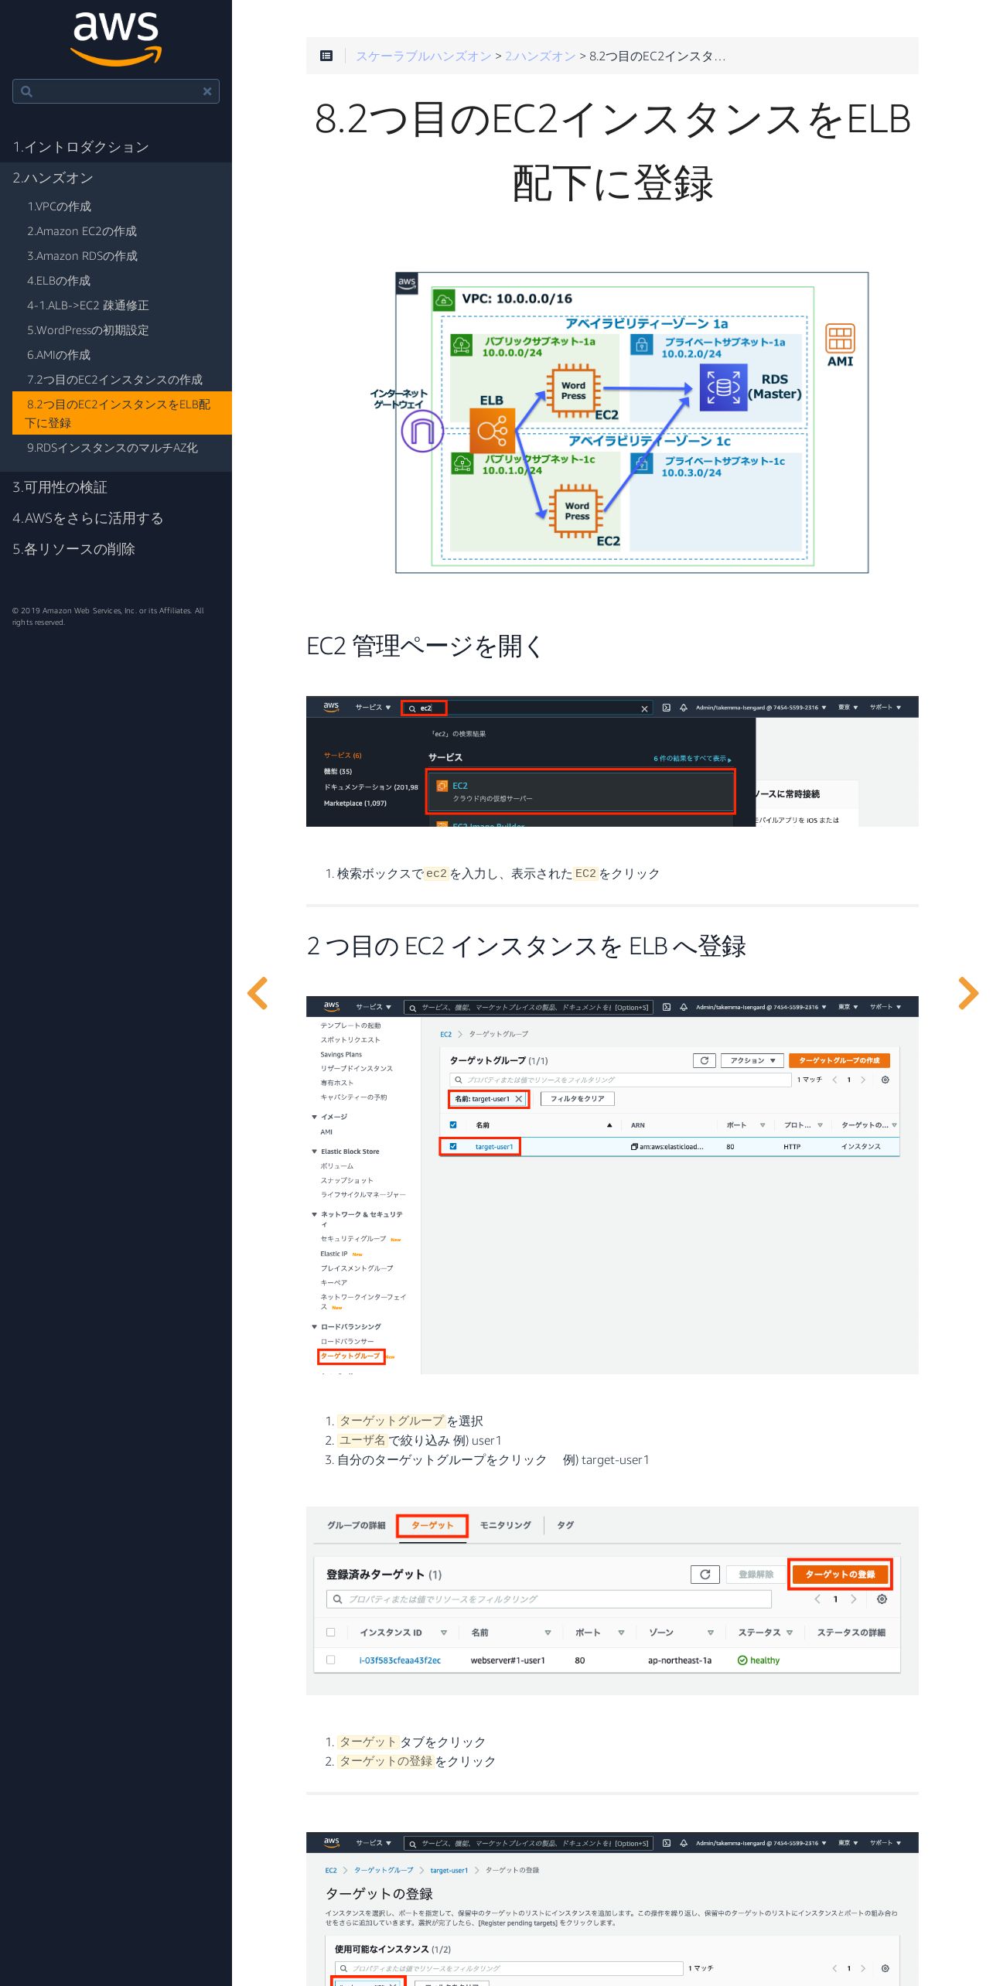Follow 2.ハンズオン breadcrumb link
The height and width of the screenshot is (1986, 993).
(541, 56)
